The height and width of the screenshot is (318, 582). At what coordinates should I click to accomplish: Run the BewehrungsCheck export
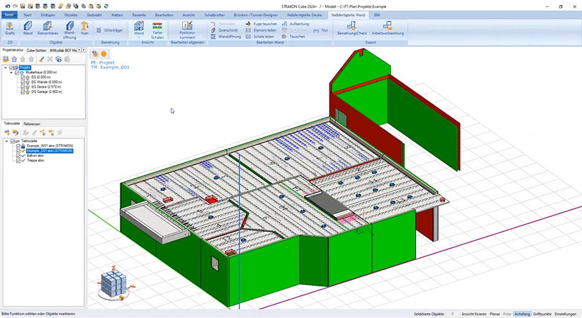point(352,28)
